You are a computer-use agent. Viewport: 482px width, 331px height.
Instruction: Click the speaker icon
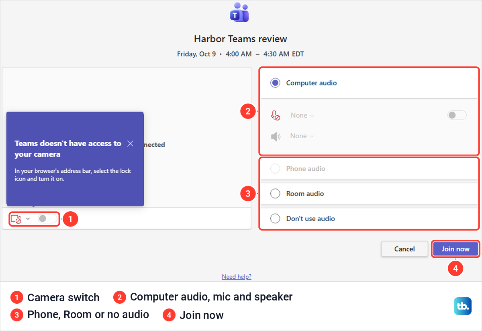(275, 137)
